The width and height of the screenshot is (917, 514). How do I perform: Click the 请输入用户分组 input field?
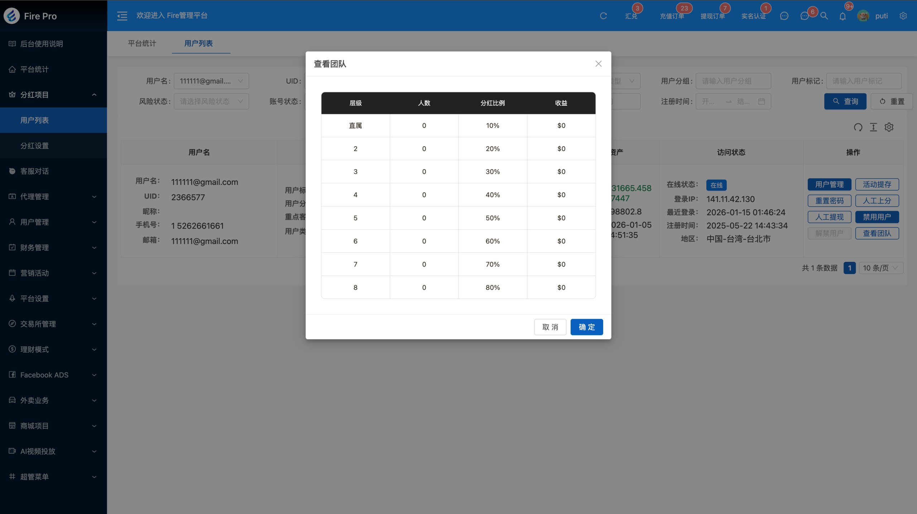click(x=733, y=81)
